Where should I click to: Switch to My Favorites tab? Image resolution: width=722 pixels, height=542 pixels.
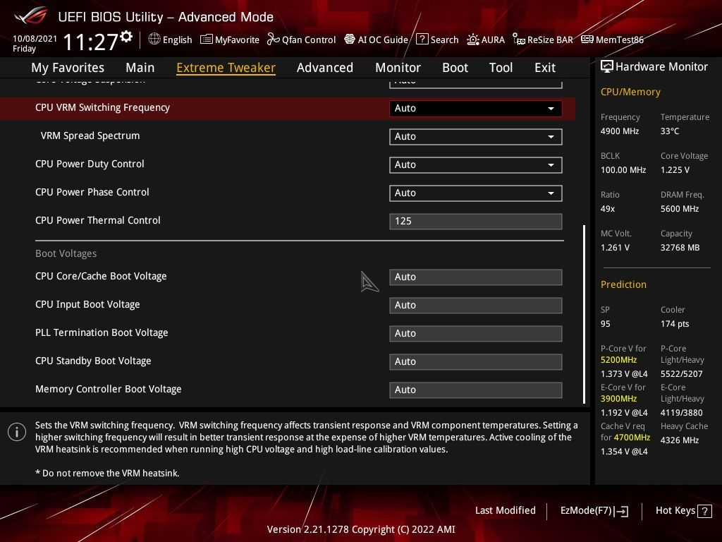point(68,68)
